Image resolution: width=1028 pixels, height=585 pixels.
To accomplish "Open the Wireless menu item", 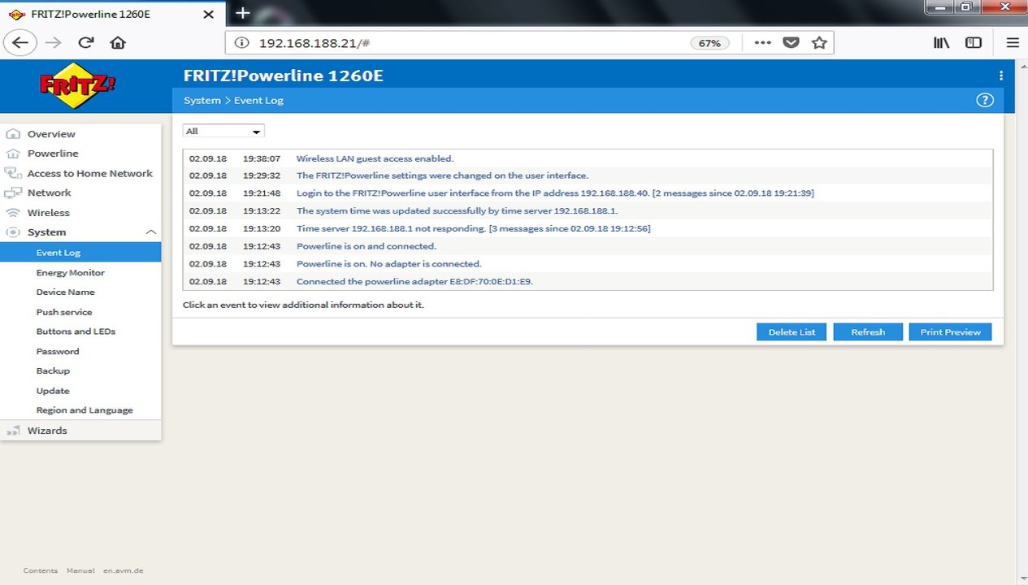I will [x=49, y=213].
